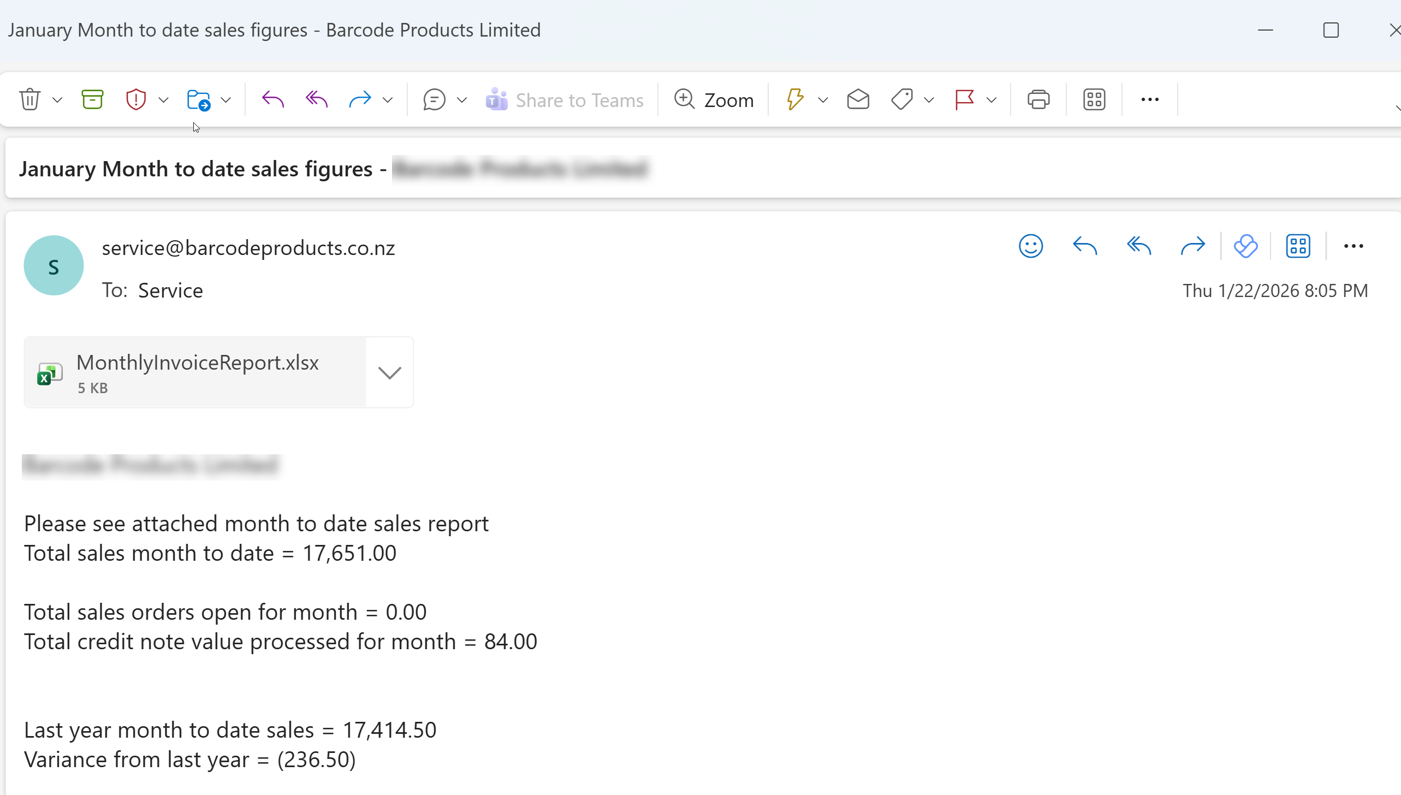The image size is (1401, 795).
Task: Archive this email with Archive icon
Action: (x=92, y=99)
